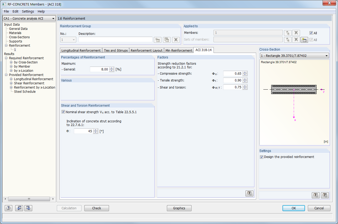Select Steel Schedule in tree
The image size is (338, 224).
(x=25, y=92)
